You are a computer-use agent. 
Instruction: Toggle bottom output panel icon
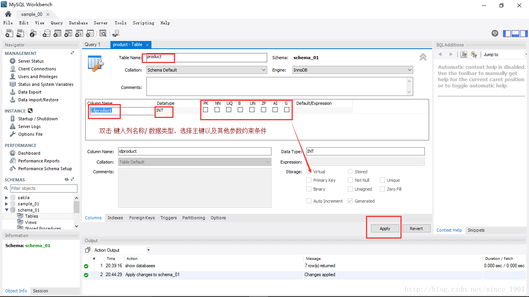click(x=515, y=34)
